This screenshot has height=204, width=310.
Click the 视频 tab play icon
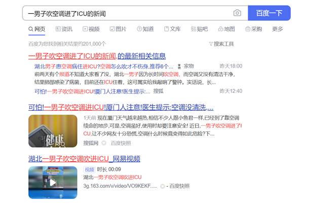pyautogui.click(x=85, y=29)
